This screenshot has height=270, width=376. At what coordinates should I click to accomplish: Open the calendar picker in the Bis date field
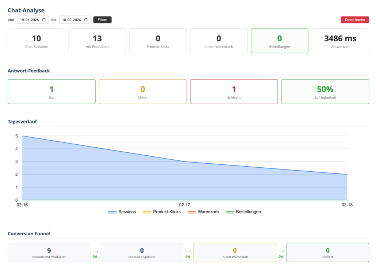coord(86,20)
